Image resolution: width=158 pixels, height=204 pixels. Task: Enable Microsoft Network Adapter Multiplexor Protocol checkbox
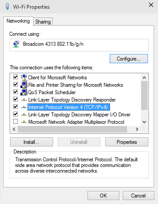[15, 122]
